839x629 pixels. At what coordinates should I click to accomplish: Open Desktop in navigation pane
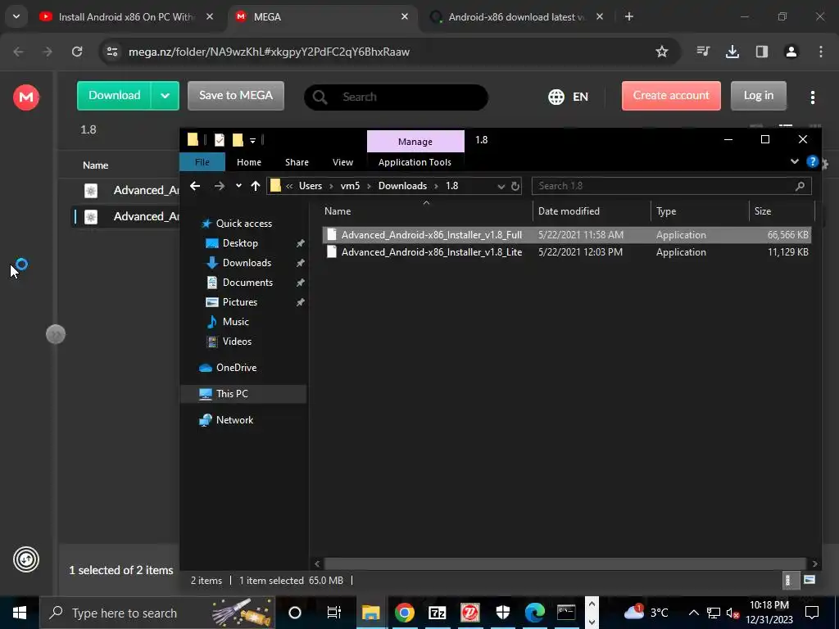(x=240, y=243)
